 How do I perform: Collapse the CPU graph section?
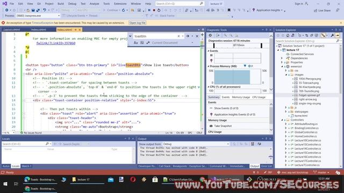click(209, 87)
